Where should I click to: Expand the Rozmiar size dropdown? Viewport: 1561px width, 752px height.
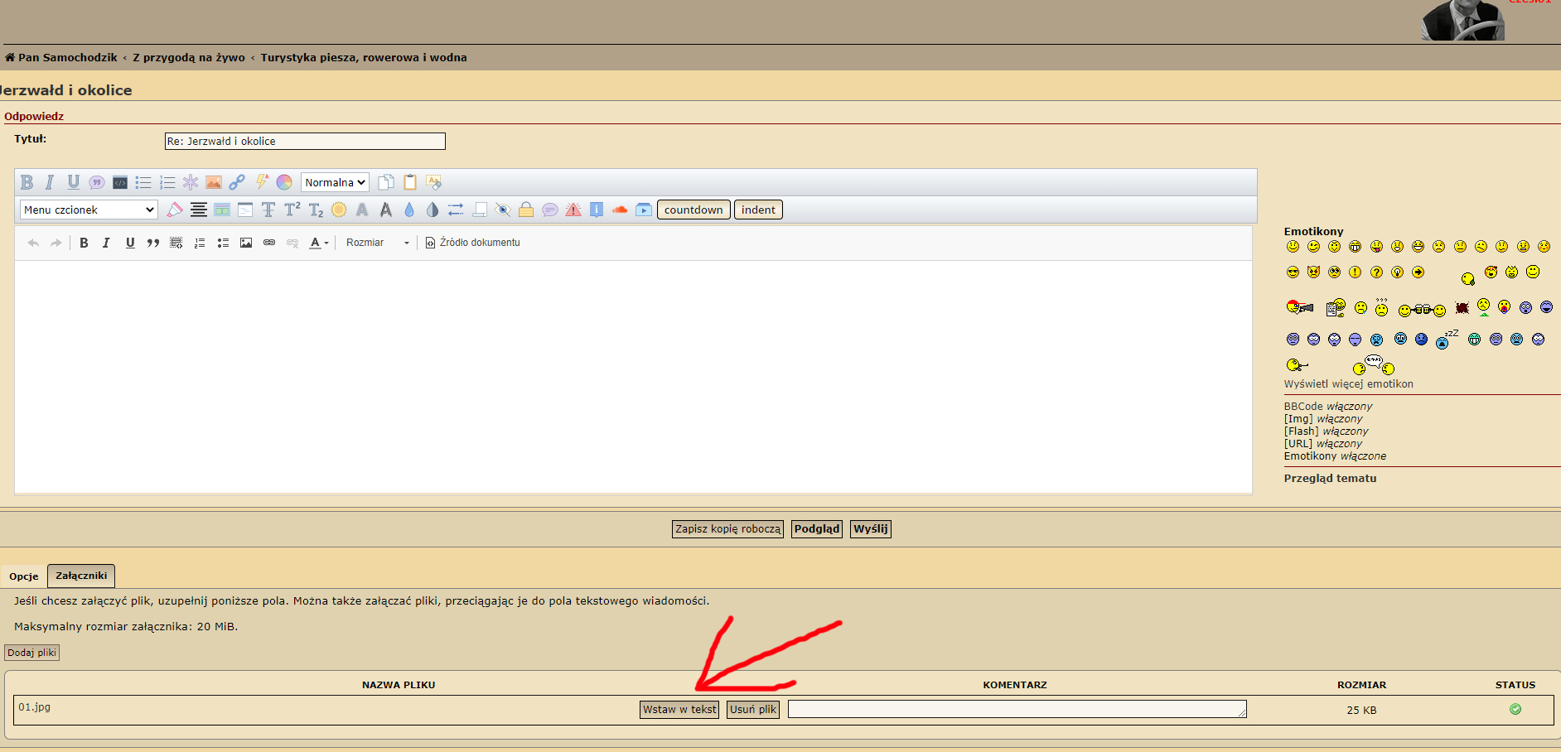tap(378, 243)
